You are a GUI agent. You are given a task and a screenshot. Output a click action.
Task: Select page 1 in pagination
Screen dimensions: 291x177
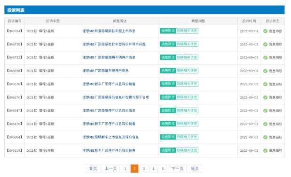pyautogui.click(x=125, y=169)
